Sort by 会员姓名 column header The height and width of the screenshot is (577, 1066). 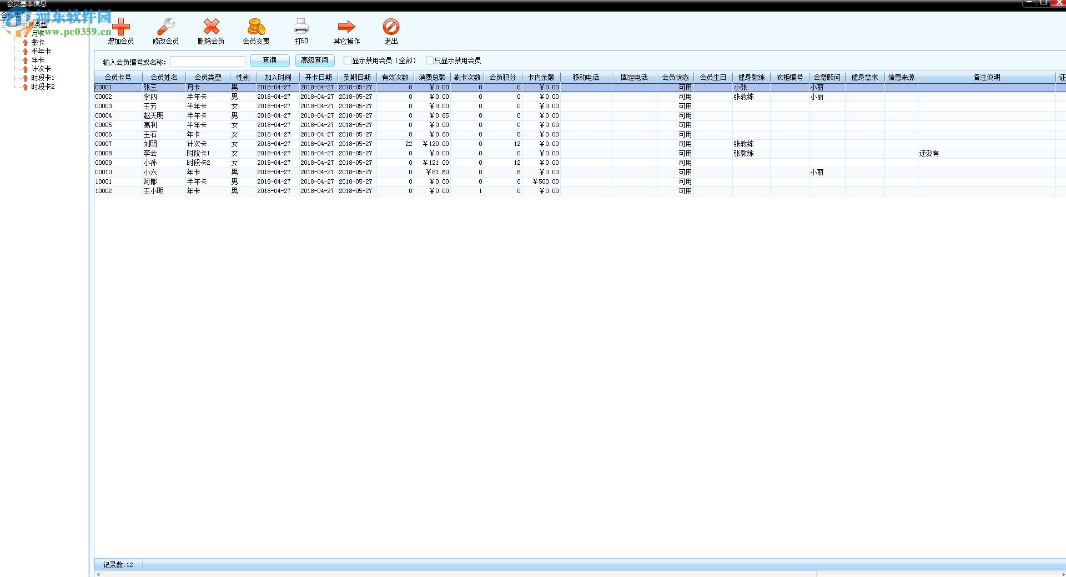tap(164, 77)
